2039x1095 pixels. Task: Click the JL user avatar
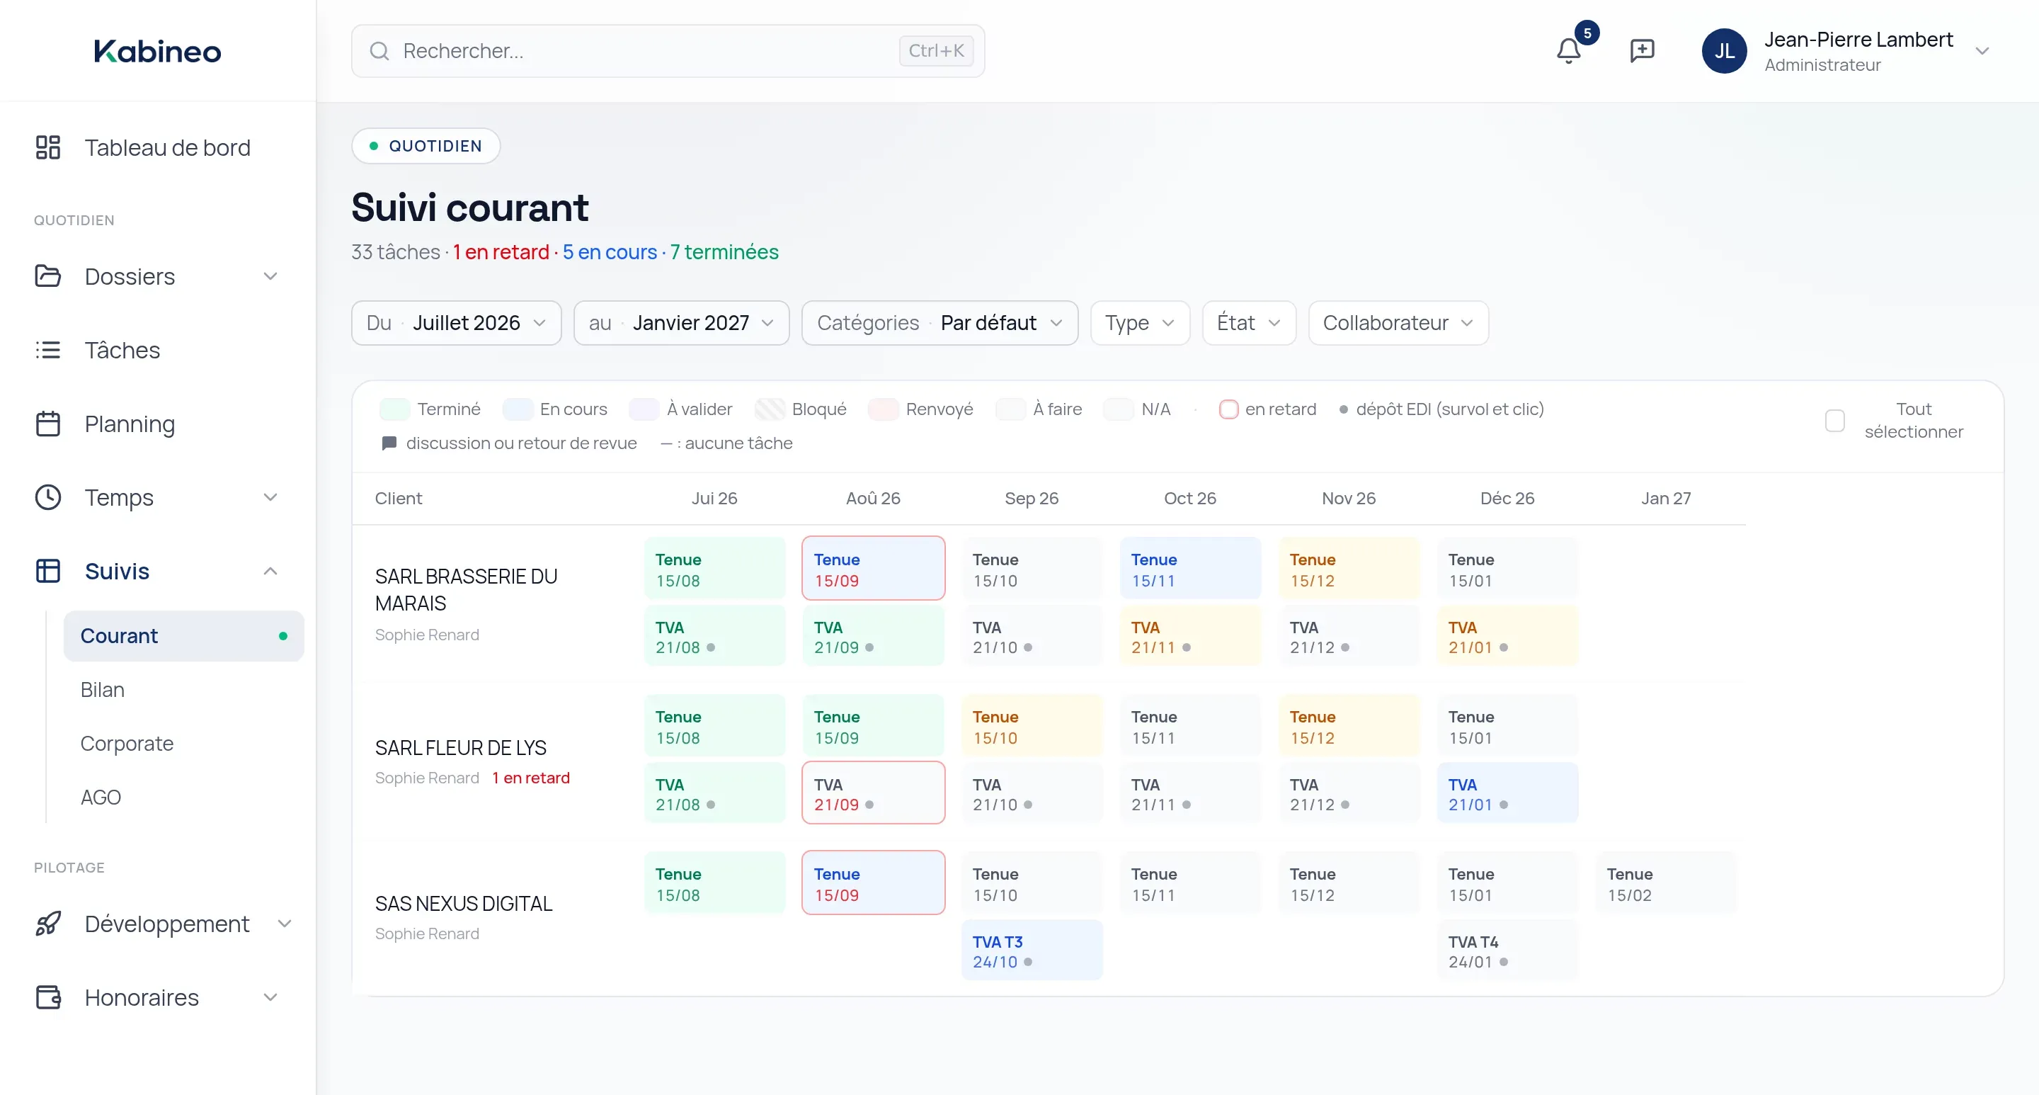1724,51
